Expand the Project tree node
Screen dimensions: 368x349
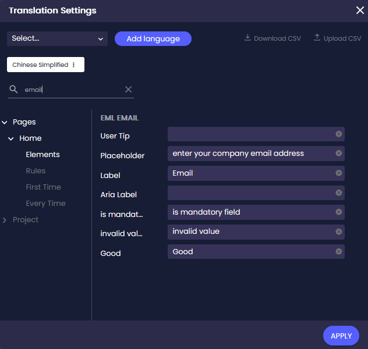(x=5, y=220)
